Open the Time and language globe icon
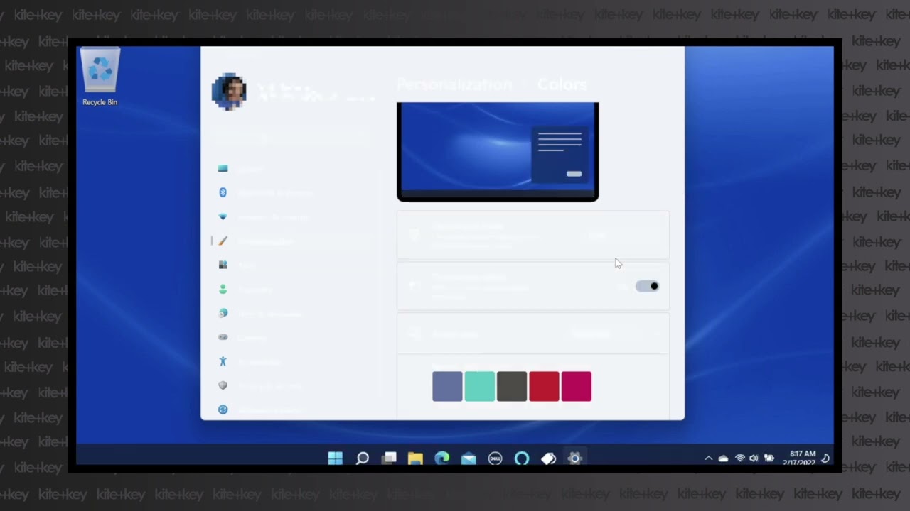 tap(223, 313)
